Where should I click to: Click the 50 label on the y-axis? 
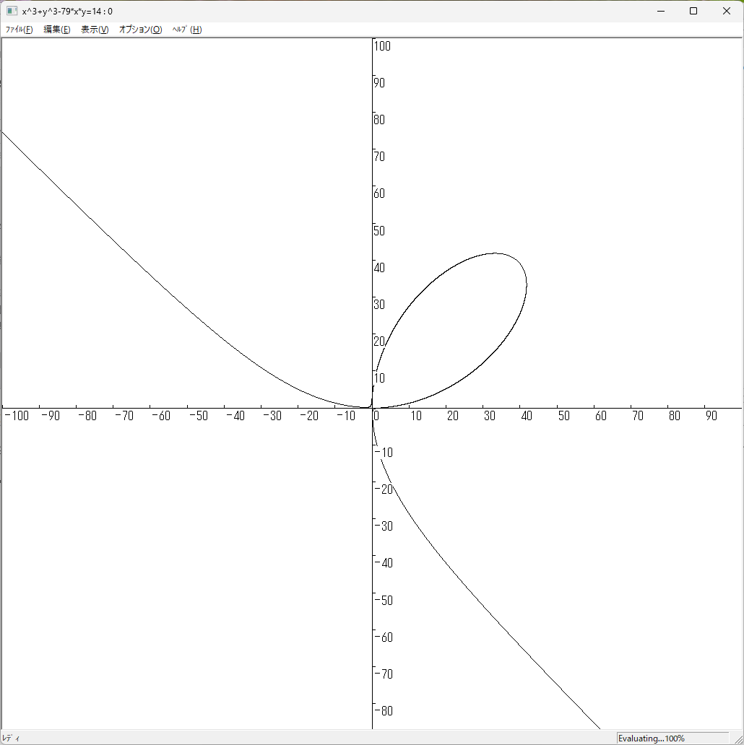(379, 231)
